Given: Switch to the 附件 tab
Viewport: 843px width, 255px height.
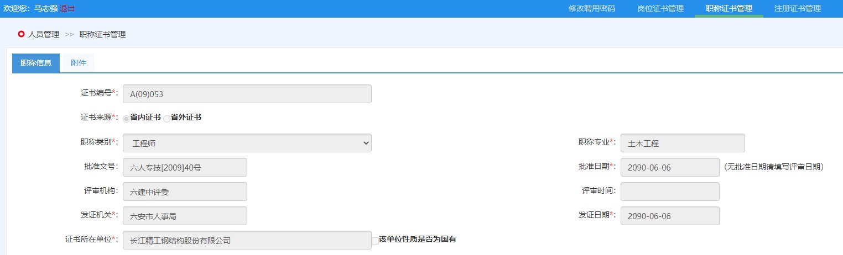Looking at the screenshot, I should (x=79, y=63).
